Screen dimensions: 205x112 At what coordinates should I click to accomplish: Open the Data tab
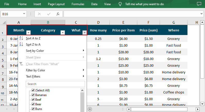[94, 4]
